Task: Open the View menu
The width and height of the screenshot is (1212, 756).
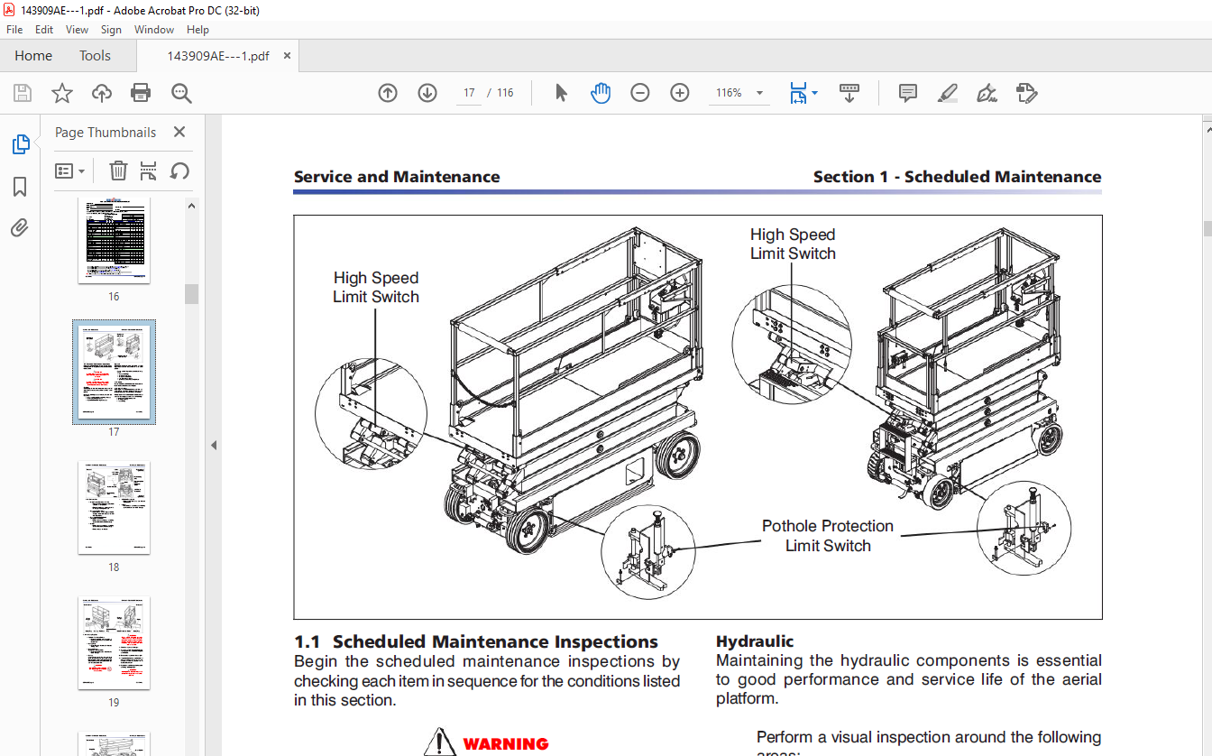Action: (x=78, y=30)
